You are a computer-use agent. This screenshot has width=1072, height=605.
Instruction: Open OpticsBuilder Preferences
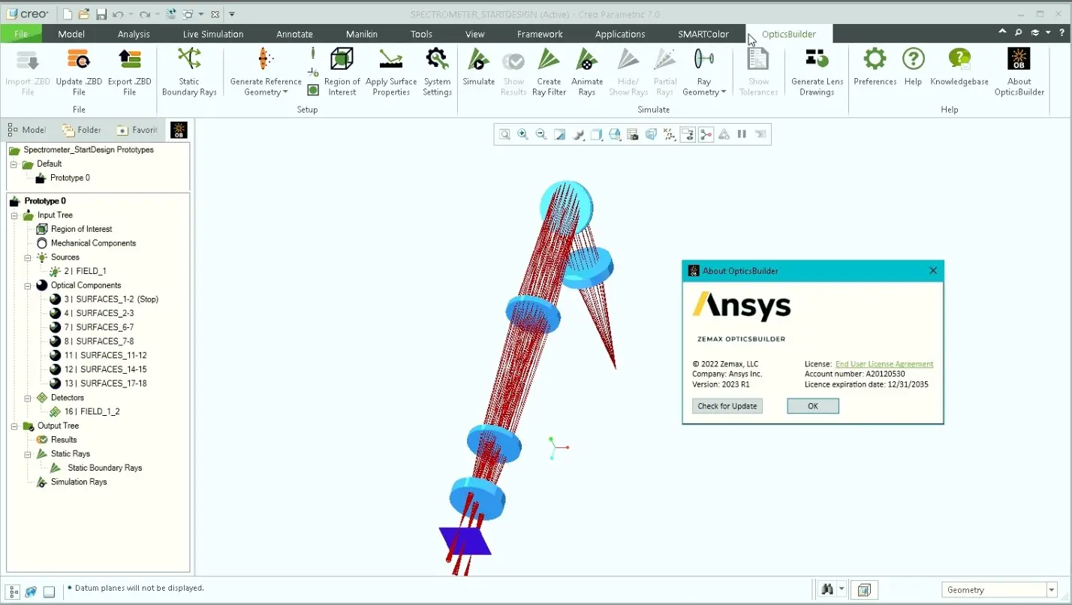(875, 67)
